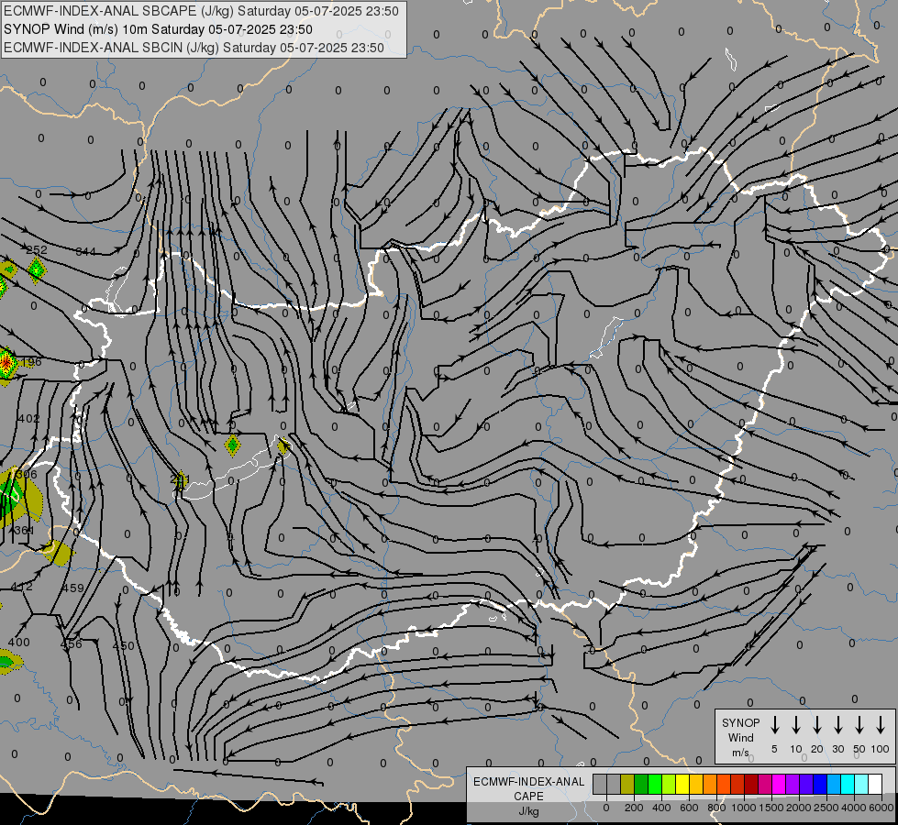Click the SBCAPE title line at top
The image size is (898, 825).
click(x=201, y=11)
